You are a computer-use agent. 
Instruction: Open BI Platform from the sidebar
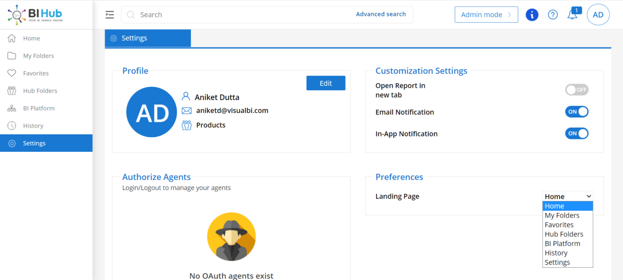click(46, 108)
